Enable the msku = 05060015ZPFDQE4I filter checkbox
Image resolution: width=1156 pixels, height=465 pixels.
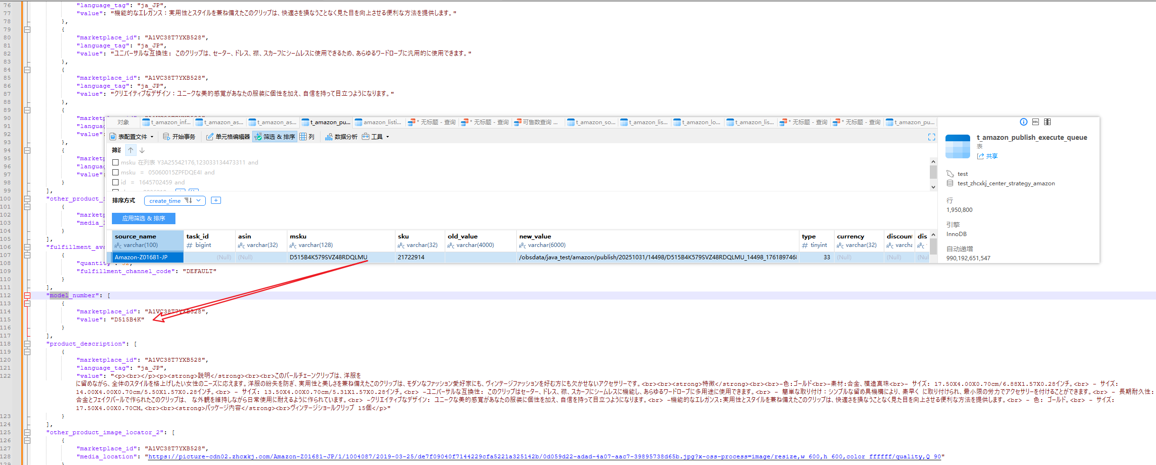tap(115, 172)
